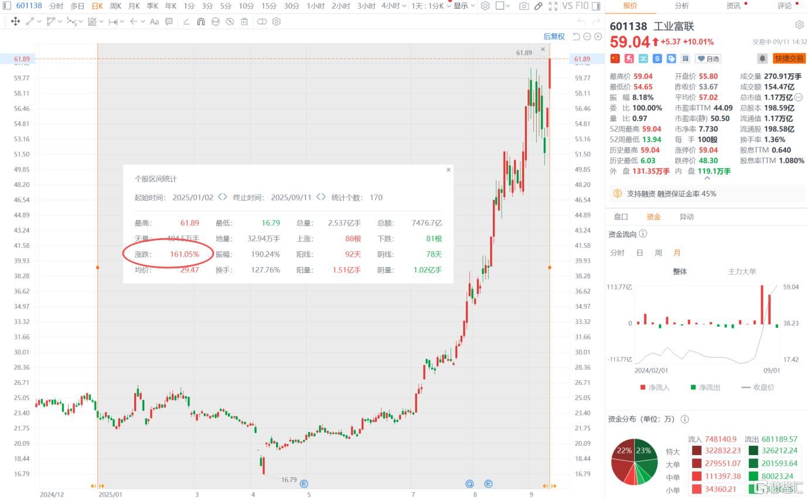The image size is (807, 499).
Task: Toggle the hide-drawings ban icon
Action: 230,22
